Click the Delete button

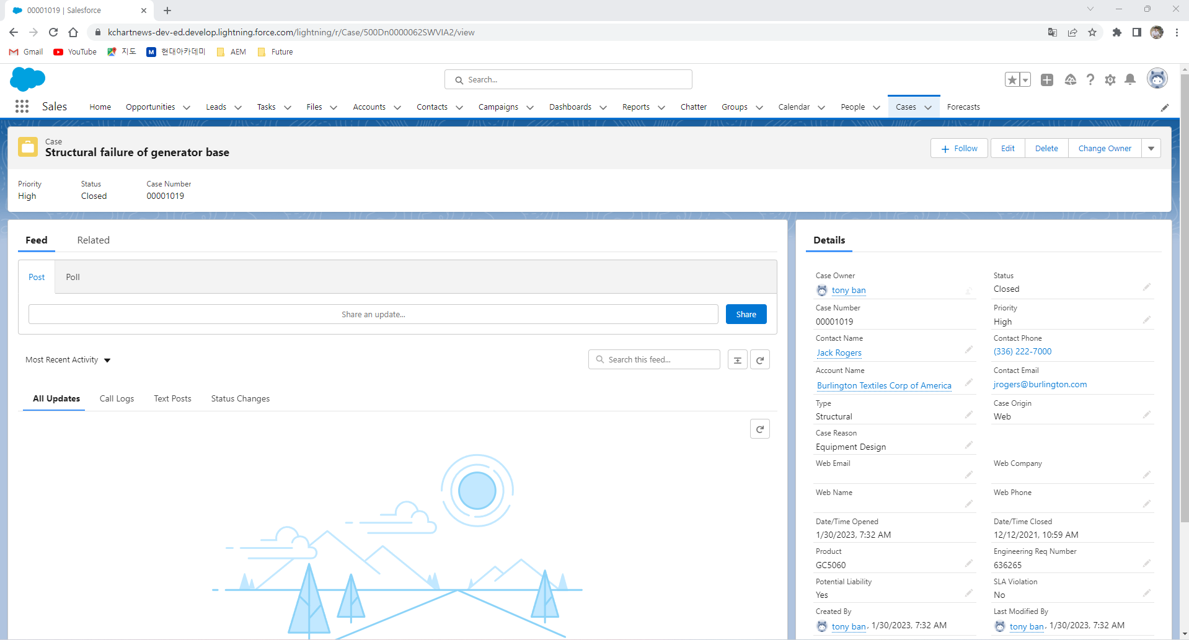tap(1046, 148)
